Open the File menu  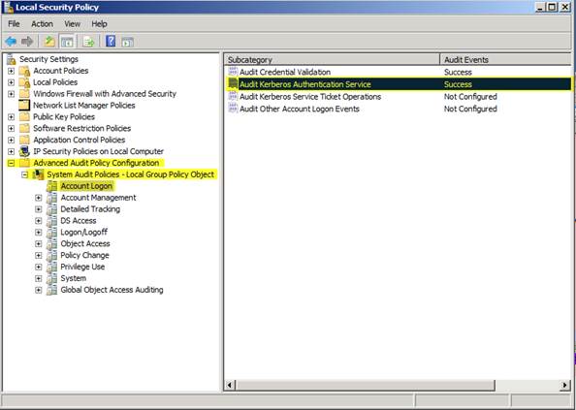[x=14, y=24]
